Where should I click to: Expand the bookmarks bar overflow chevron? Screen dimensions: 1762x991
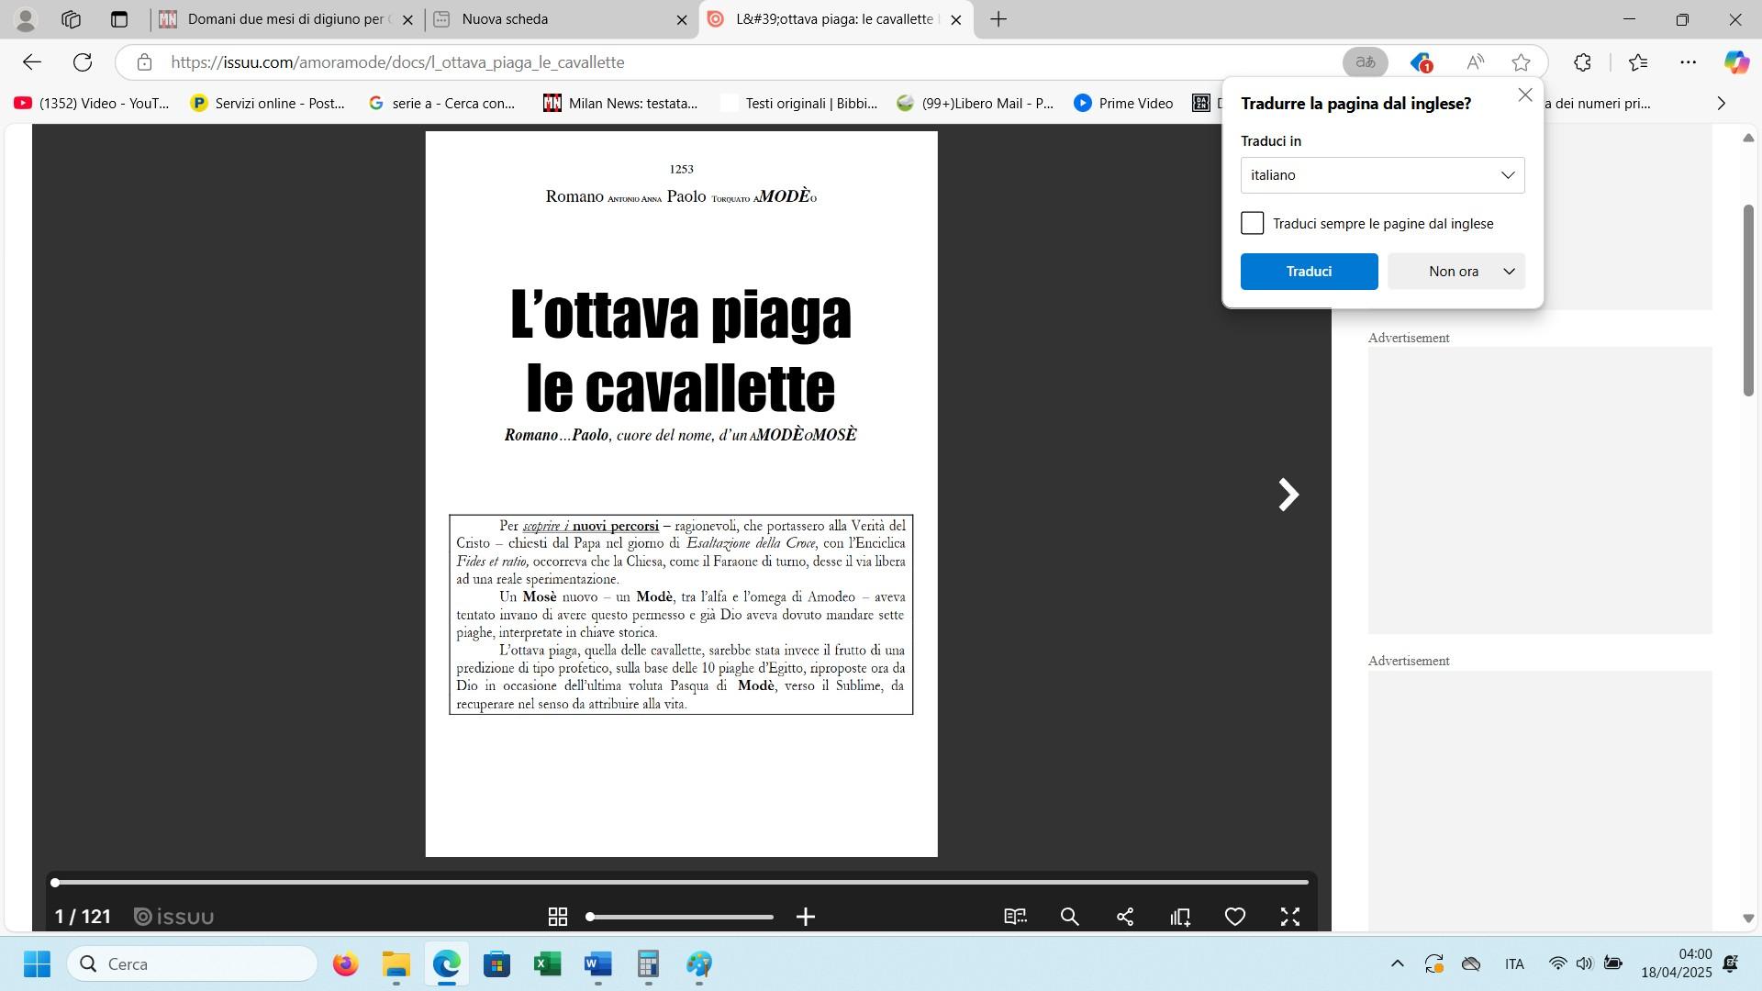pyautogui.click(x=1721, y=103)
